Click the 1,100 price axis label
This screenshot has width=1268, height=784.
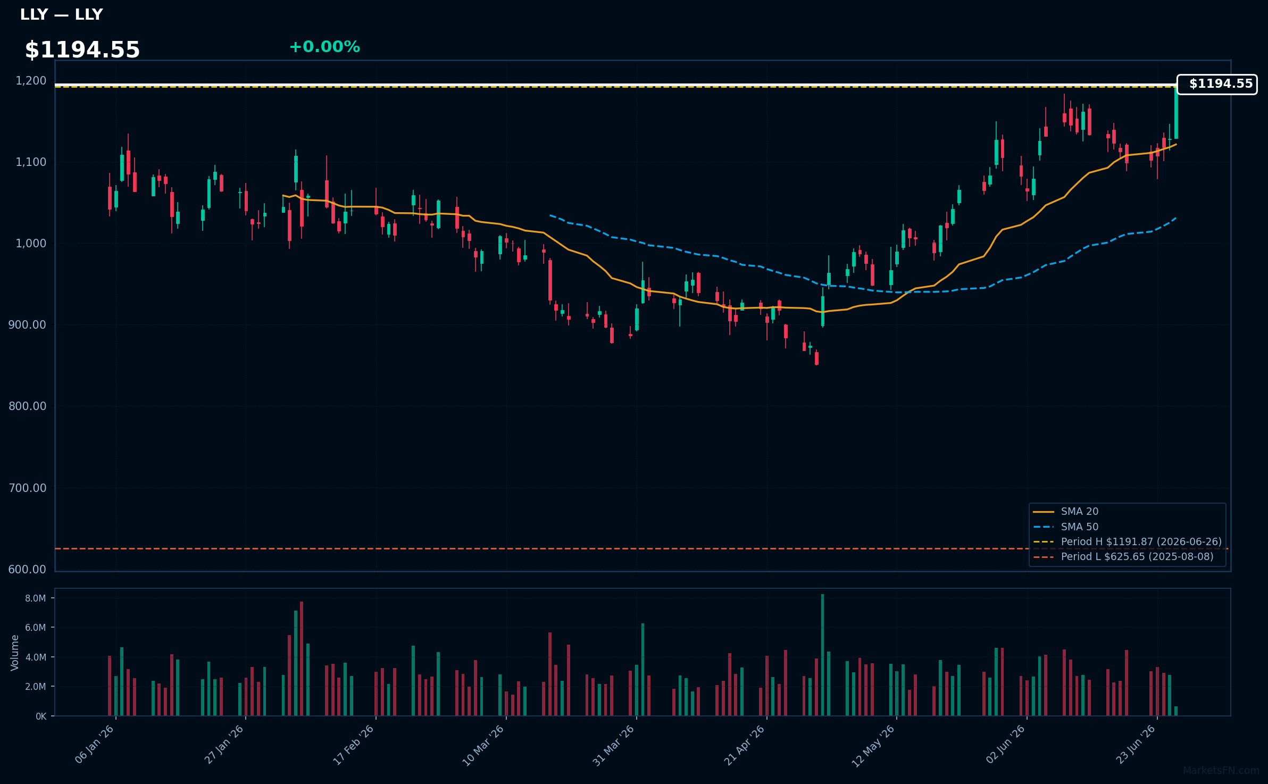click(31, 162)
